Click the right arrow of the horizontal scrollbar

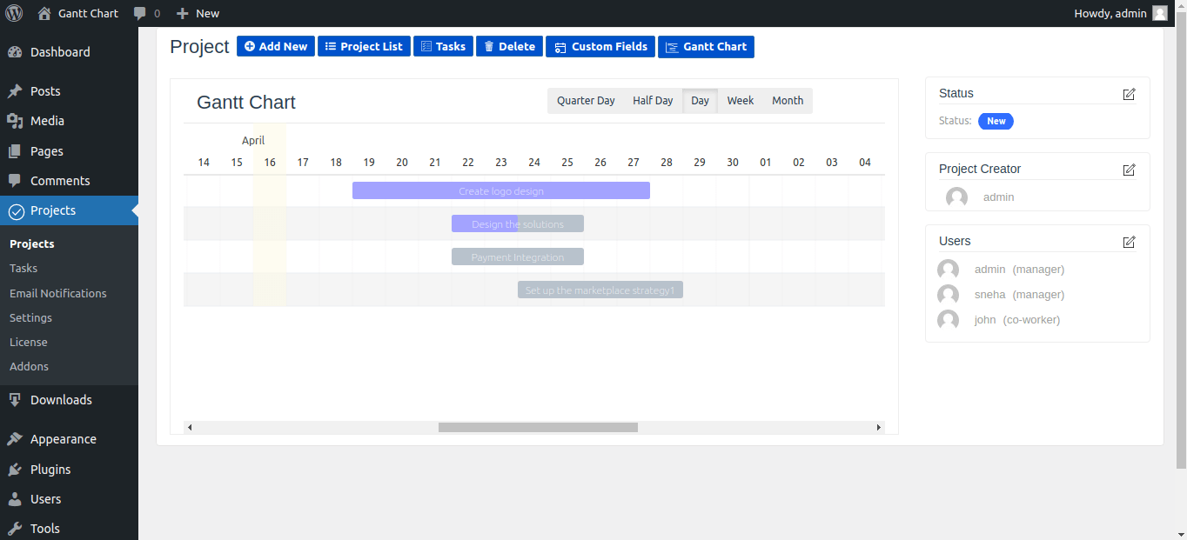coord(878,427)
